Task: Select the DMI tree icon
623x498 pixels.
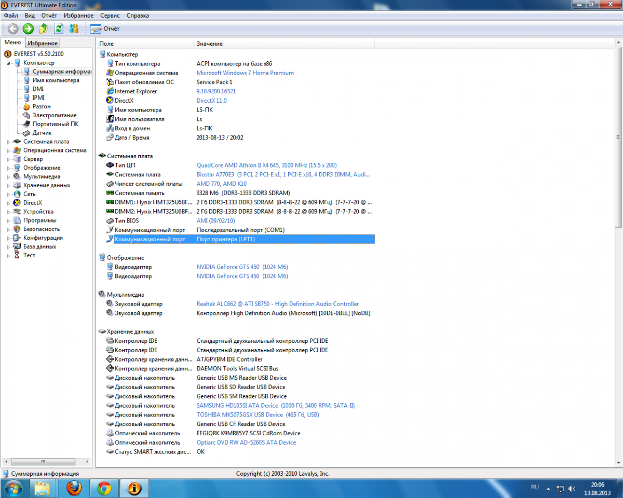Action: click(27, 89)
